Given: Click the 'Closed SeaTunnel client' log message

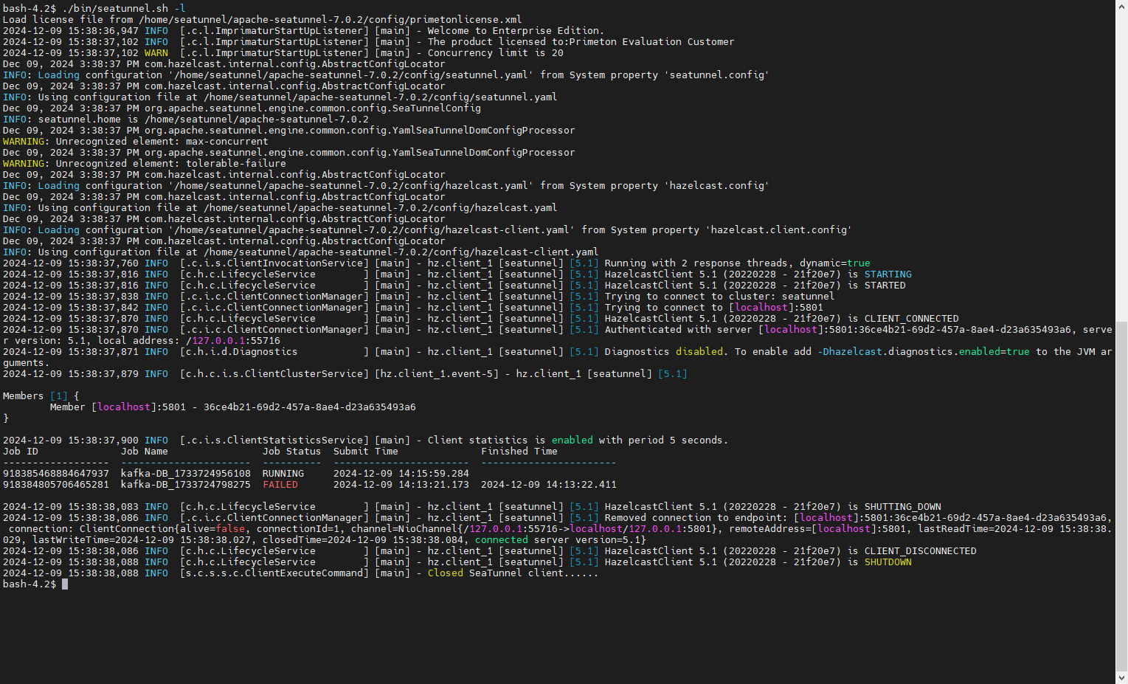Looking at the screenshot, I should coord(513,573).
